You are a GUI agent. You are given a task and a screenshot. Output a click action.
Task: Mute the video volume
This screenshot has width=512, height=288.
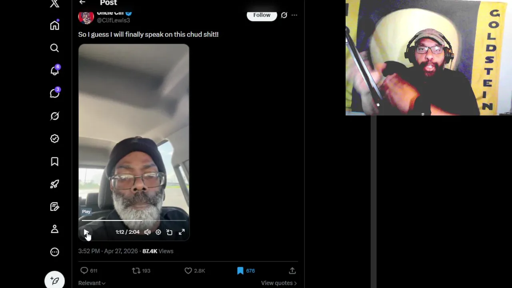(x=147, y=232)
